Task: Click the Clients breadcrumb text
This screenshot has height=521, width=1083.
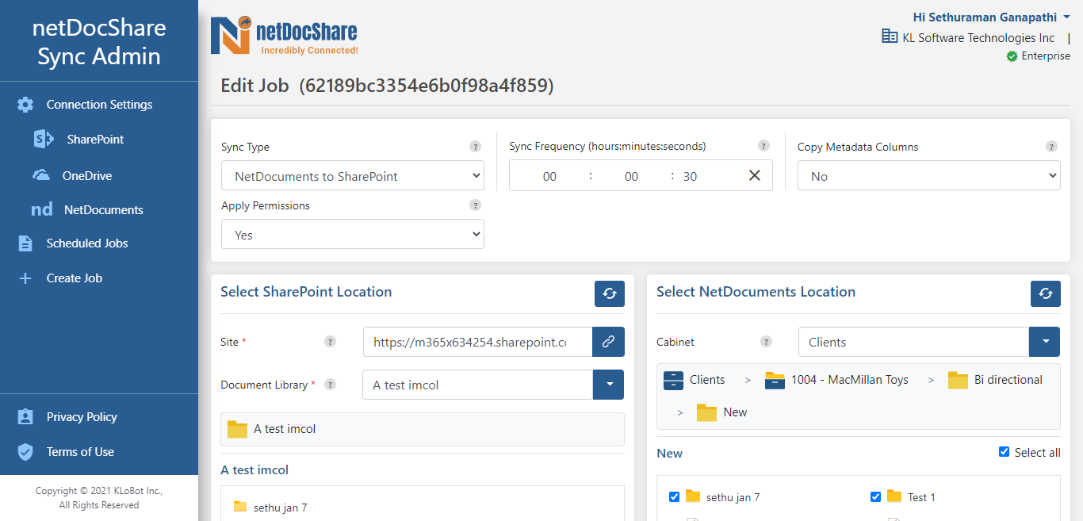Action: (707, 380)
